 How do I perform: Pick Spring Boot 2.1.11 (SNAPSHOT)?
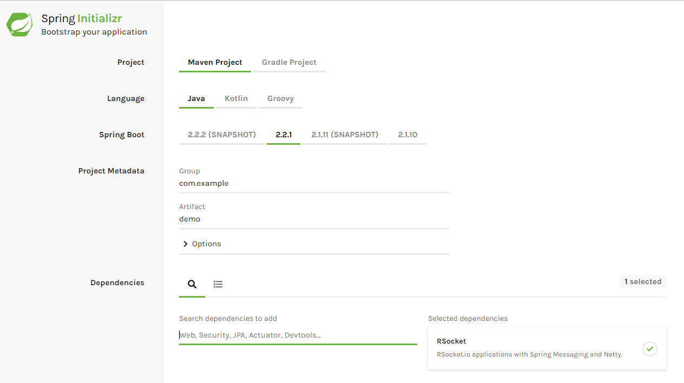tap(345, 135)
